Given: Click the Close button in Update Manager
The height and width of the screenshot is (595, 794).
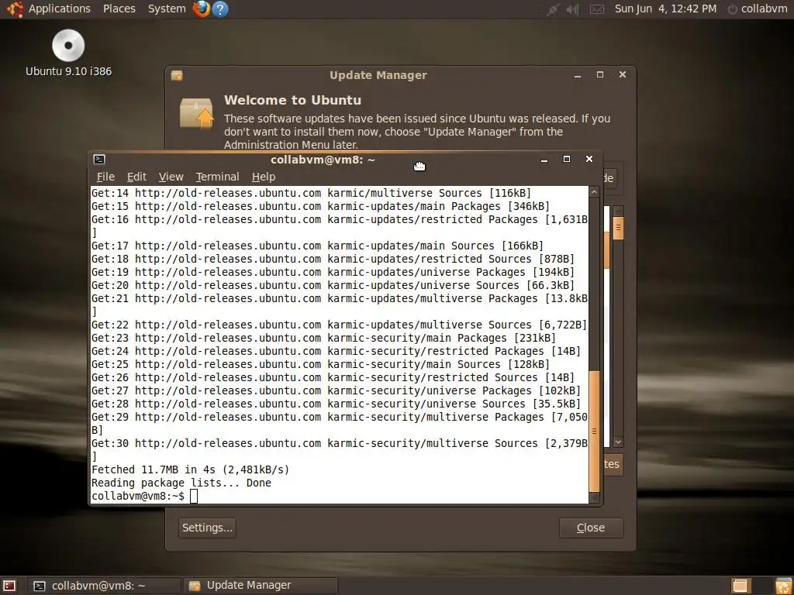Looking at the screenshot, I should [x=591, y=528].
